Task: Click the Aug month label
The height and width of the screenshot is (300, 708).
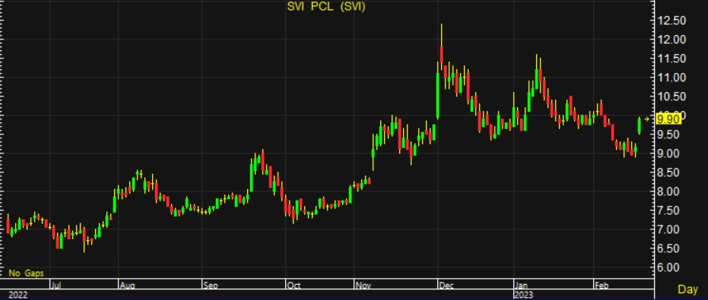Action: (x=127, y=285)
